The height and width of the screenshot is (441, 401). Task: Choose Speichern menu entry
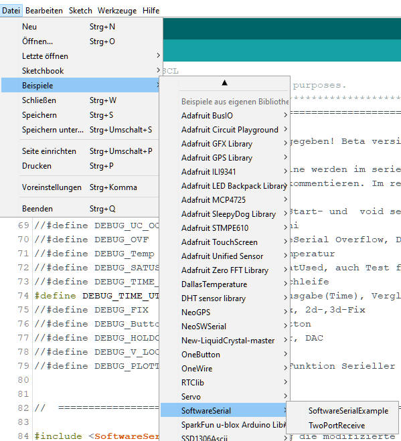(x=80, y=114)
